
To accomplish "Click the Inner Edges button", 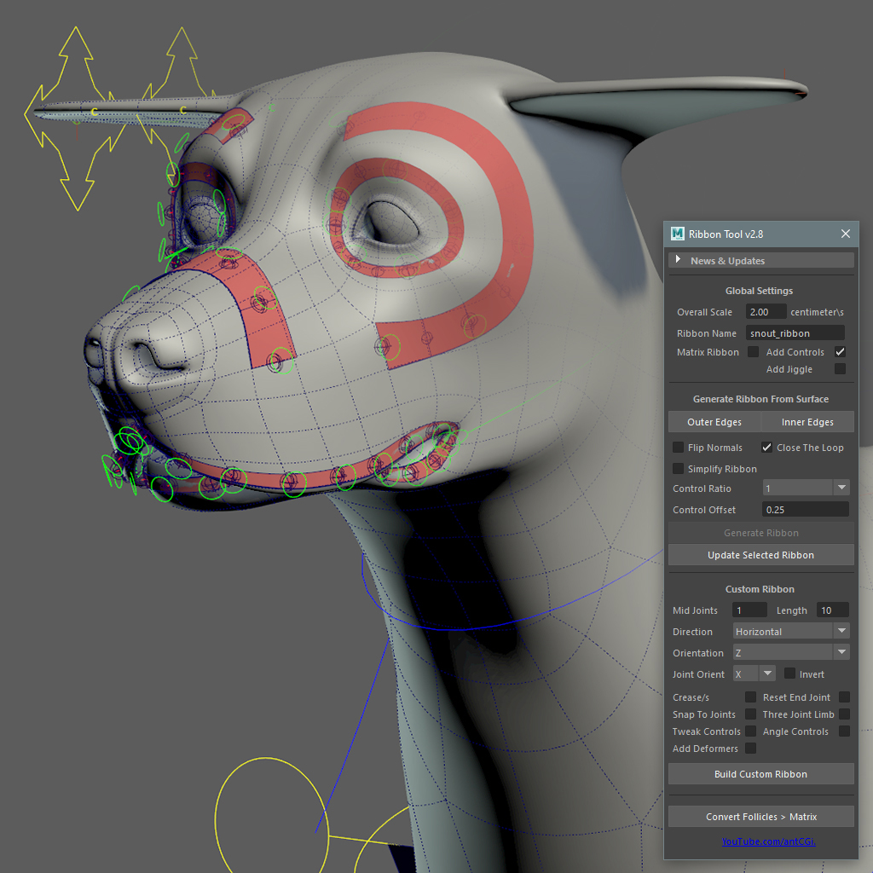I will [807, 422].
